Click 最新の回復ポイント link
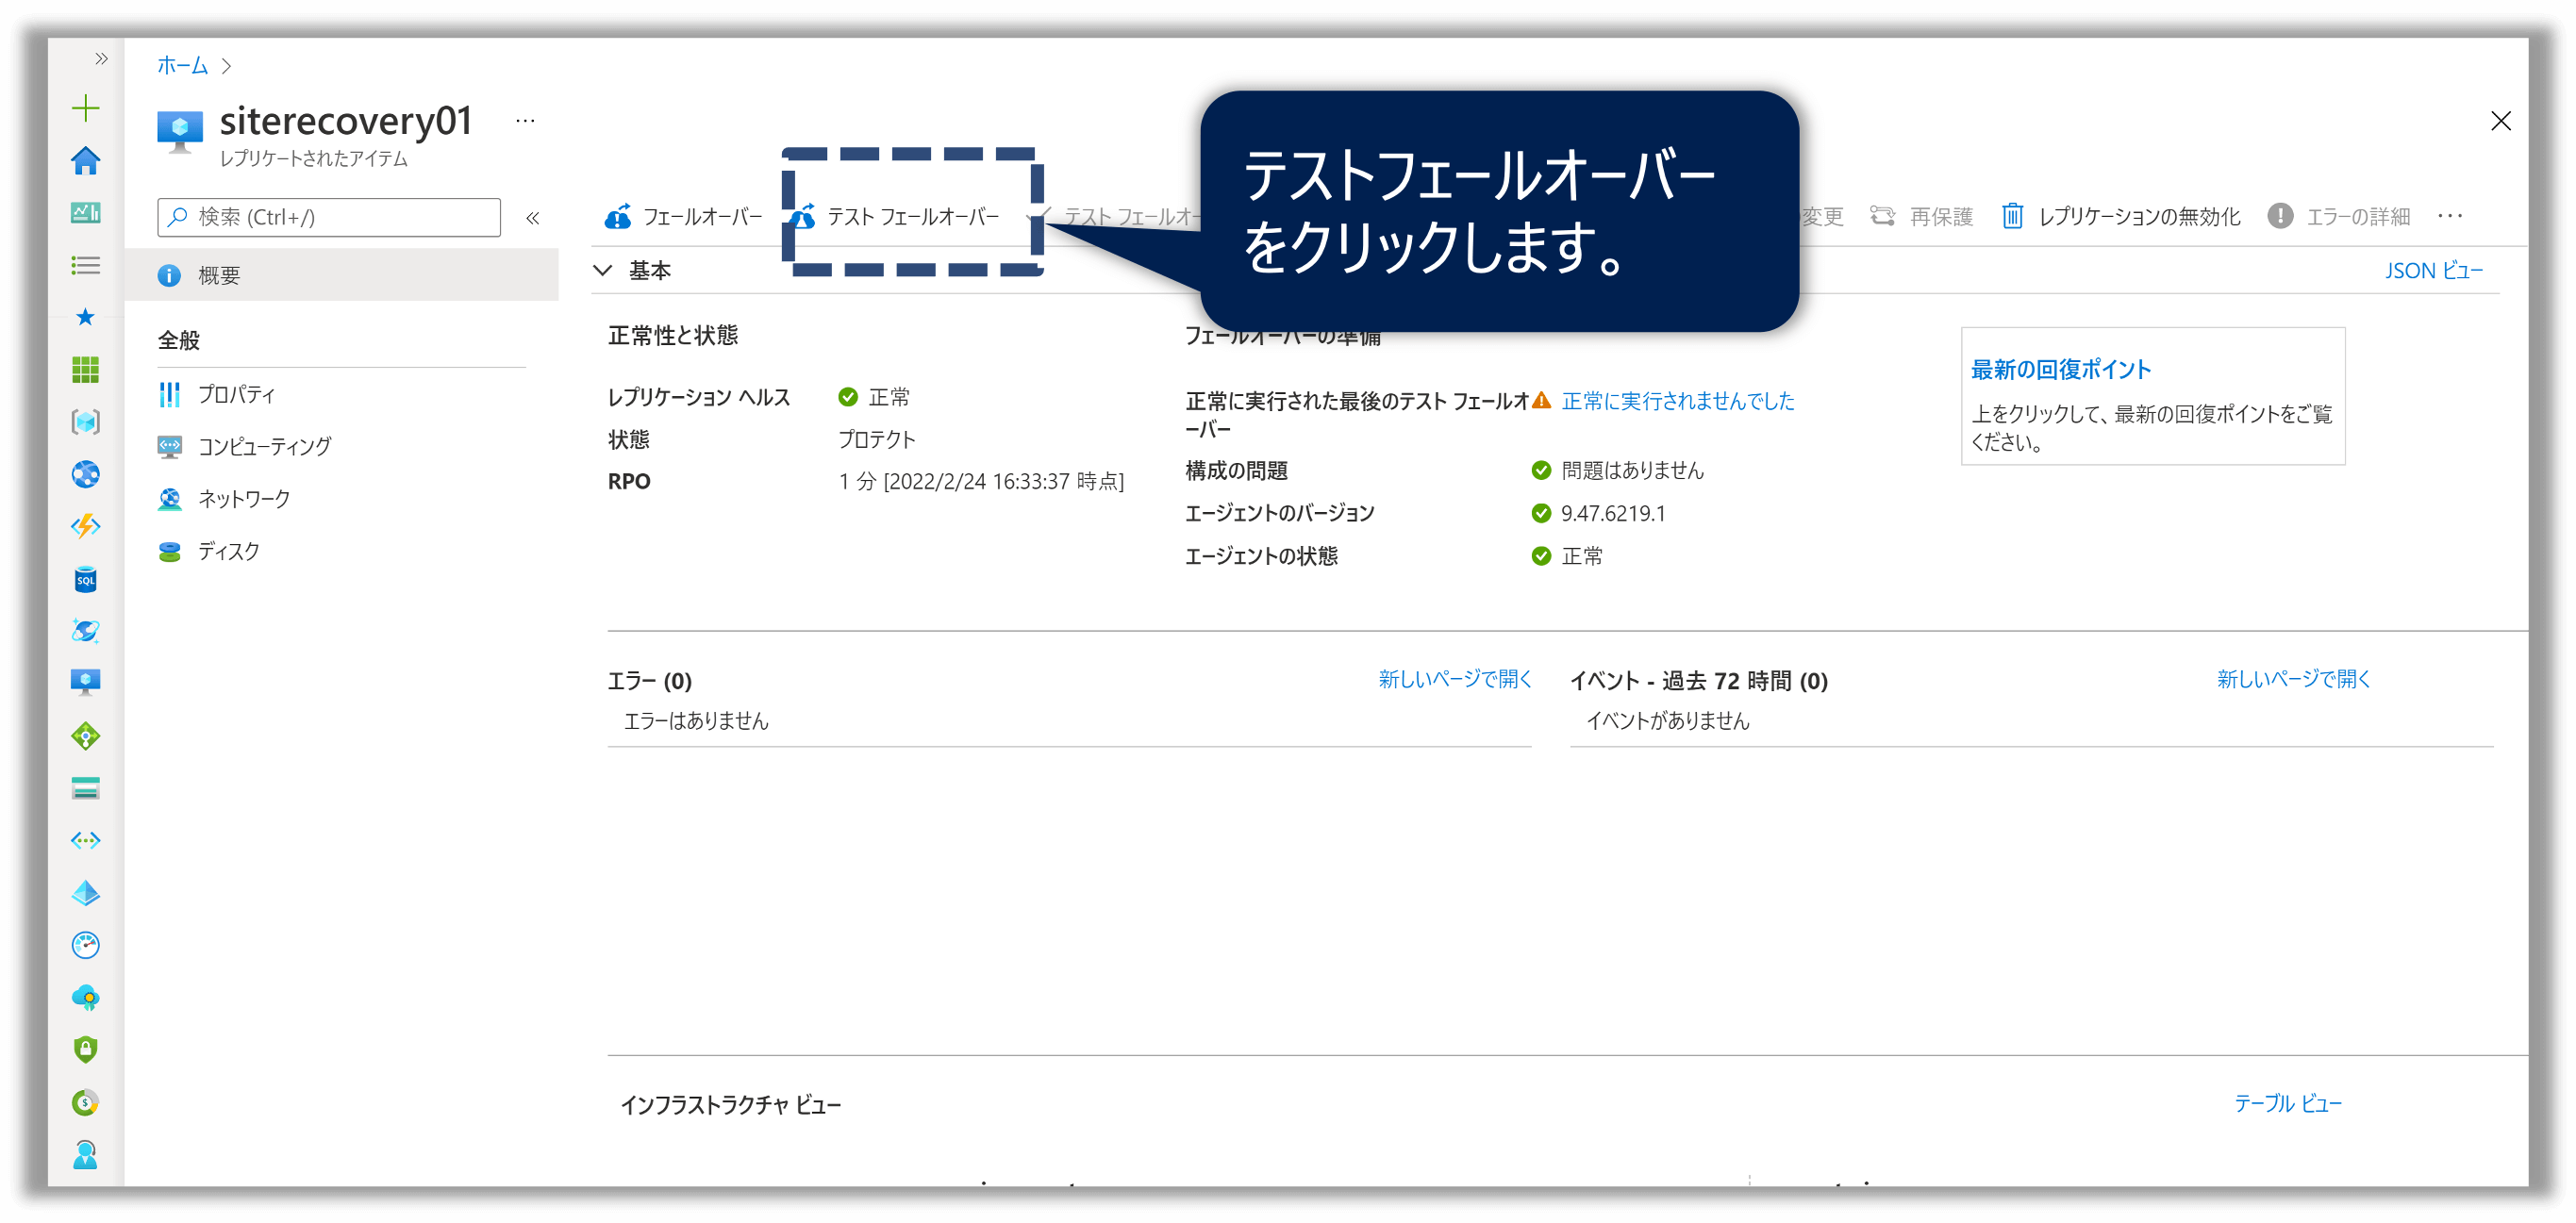Image resolution: width=2576 pixels, height=1223 pixels. (x=2060, y=369)
